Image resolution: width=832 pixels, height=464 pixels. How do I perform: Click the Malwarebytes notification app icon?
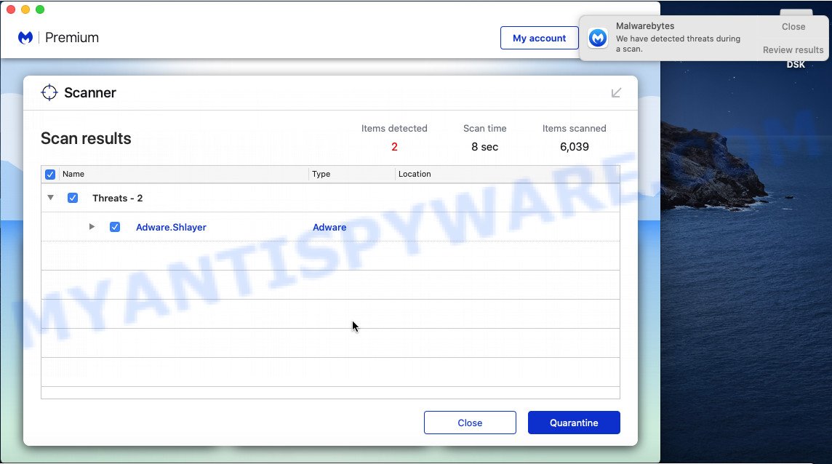pyautogui.click(x=598, y=39)
